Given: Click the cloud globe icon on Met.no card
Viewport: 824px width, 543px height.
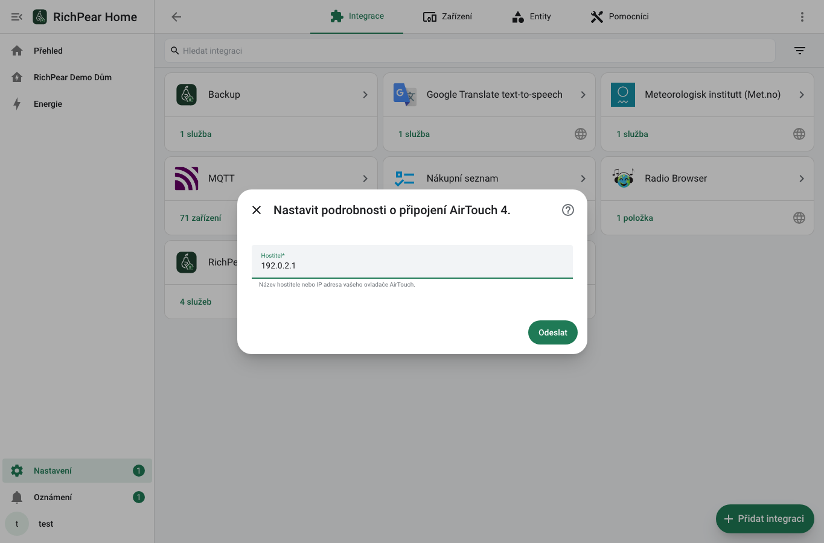Looking at the screenshot, I should tap(799, 134).
